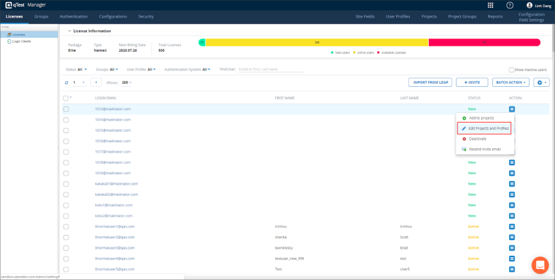Click the help question mark icon
The width and height of the screenshot is (555, 280).
(x=510, y=5)
